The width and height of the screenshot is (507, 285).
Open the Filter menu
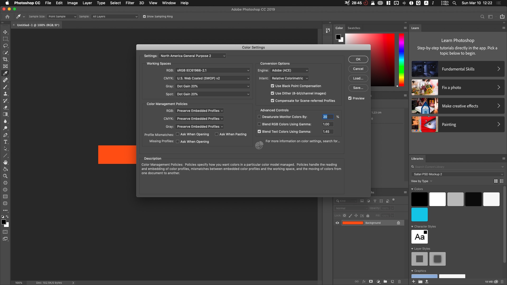click(130, 3)
